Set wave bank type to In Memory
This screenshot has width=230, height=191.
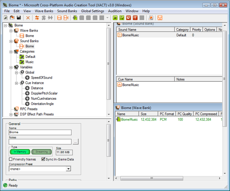point(20,152)
